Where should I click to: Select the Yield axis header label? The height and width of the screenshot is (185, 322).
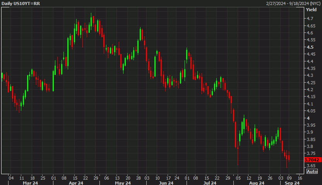pos(311,10)
